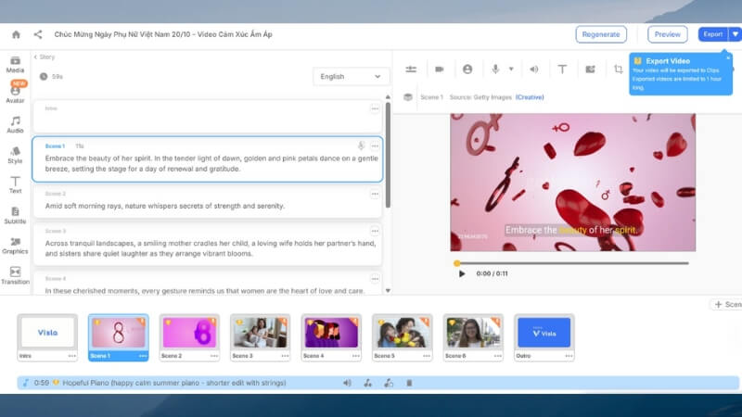
Task: Open the Subtitle sidebar tab
Action: coord(15,215)
